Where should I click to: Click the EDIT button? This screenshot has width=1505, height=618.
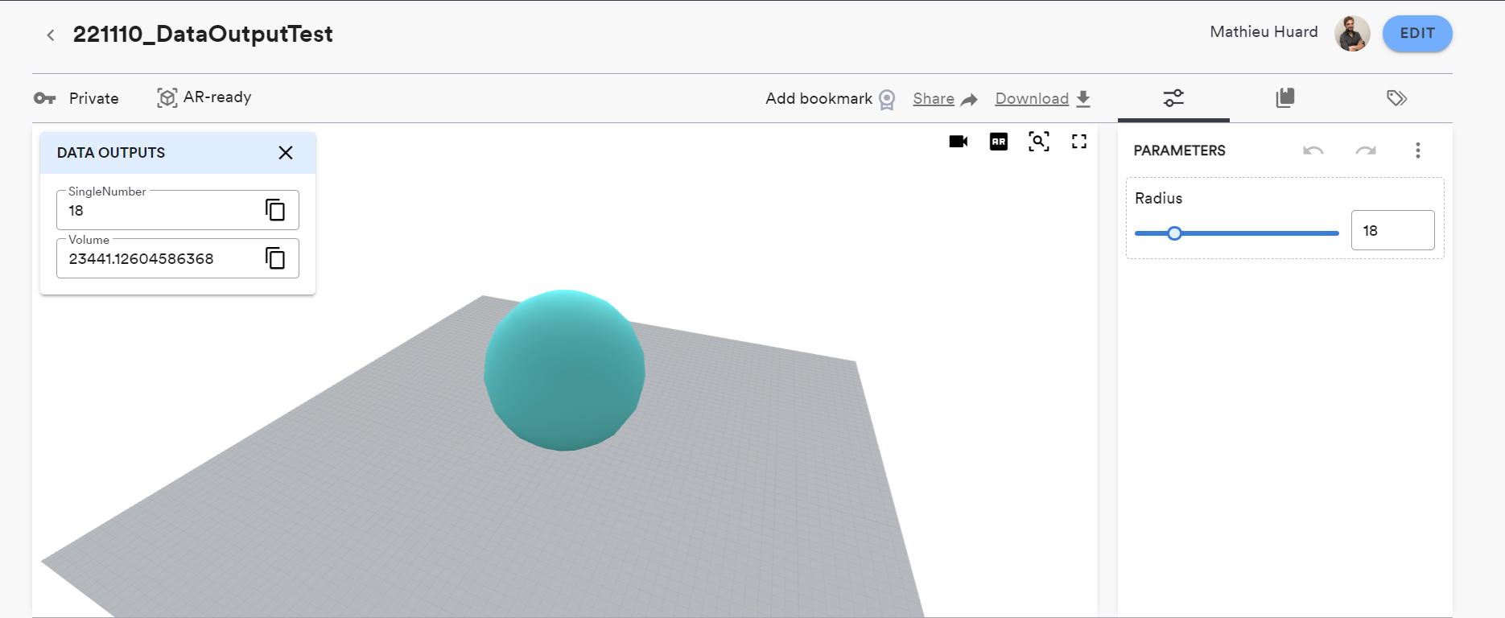pyautogui.click(x=1416, y=34)
